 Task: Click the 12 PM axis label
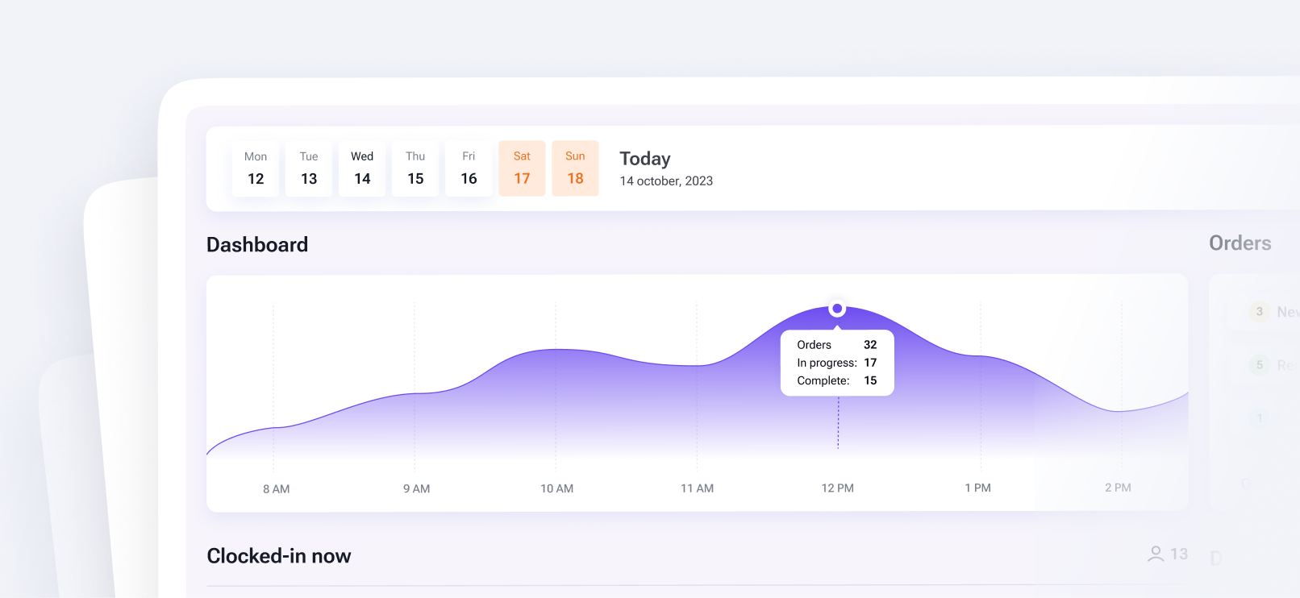(837, 488)
